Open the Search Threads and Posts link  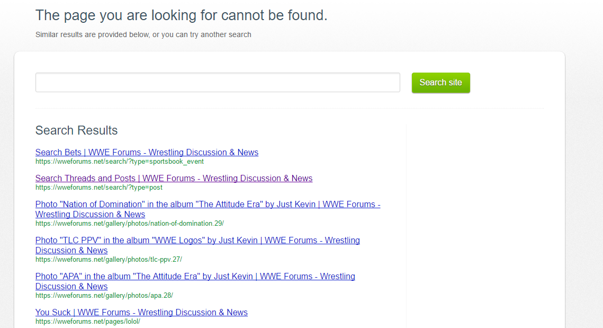click(x=174, y=178)
